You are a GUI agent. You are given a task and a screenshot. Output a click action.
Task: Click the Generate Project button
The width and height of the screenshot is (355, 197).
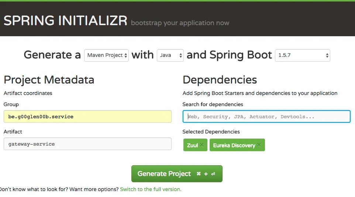point(177,174)
